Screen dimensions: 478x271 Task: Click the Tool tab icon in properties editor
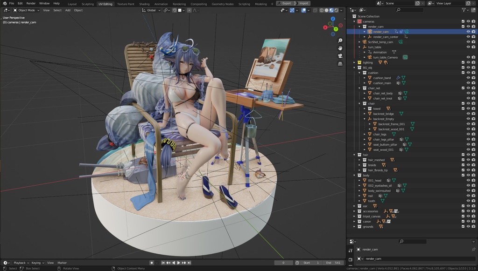(x=350, y=251)
